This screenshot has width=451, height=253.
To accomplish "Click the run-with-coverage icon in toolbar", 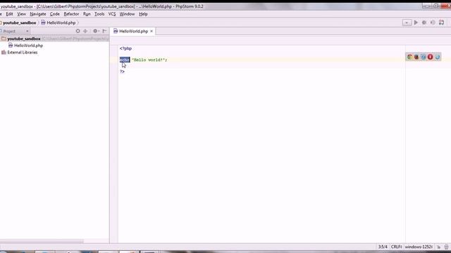I will click(433, 22).
